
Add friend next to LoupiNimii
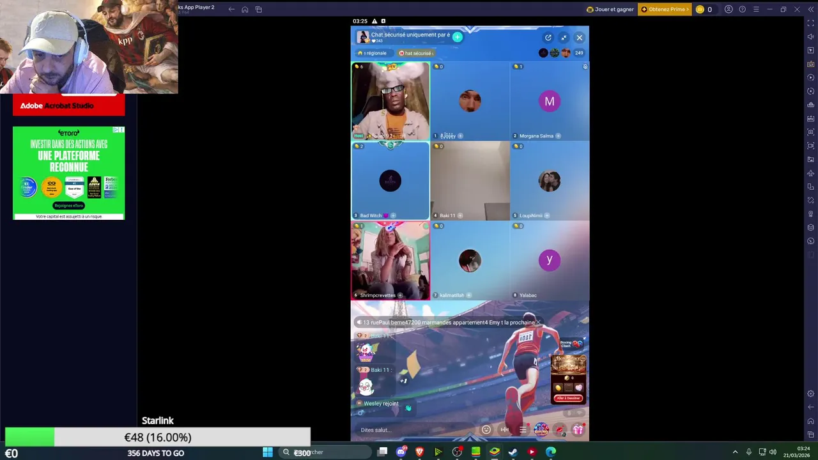[x=547, y=215]
